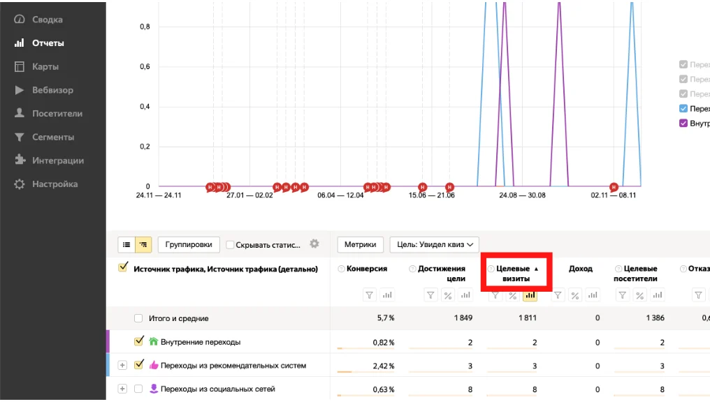710x402 pixels.
Task: Open the Цель: Увидел квиз dropdown
Action: tap(434, 245)
